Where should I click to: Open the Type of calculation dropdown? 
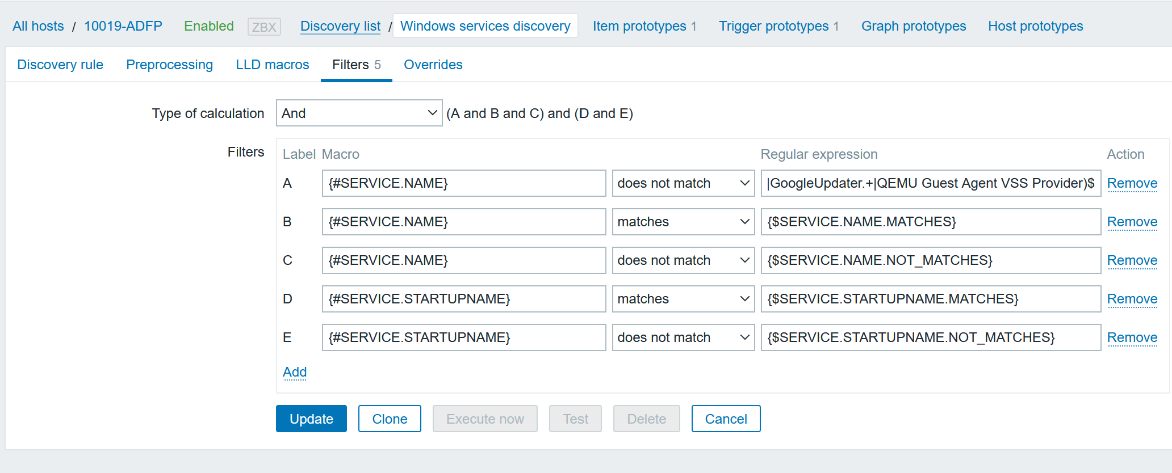359,113
